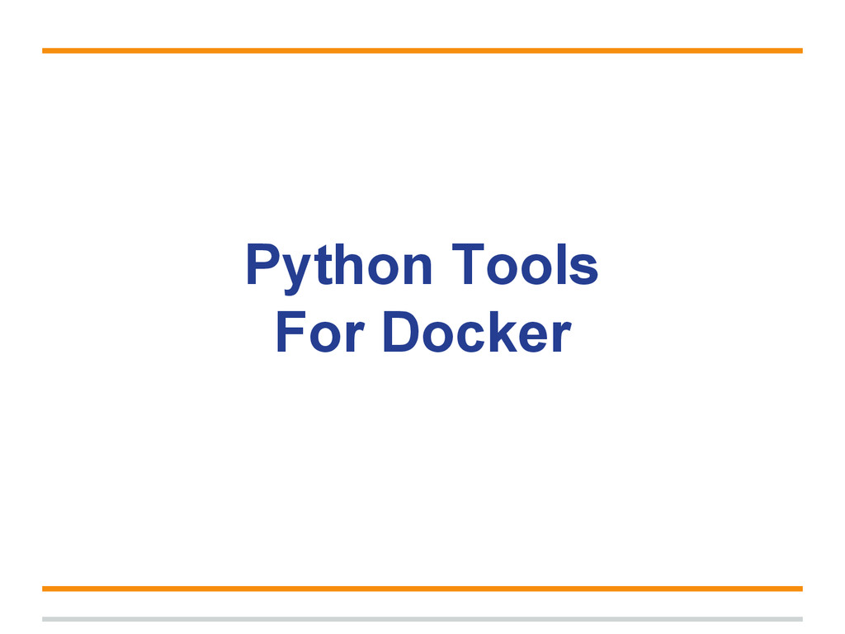Image resolution: width=845 pixels, height=634 pixels.
Task: Select the orange line below the title
Action: 422,589
